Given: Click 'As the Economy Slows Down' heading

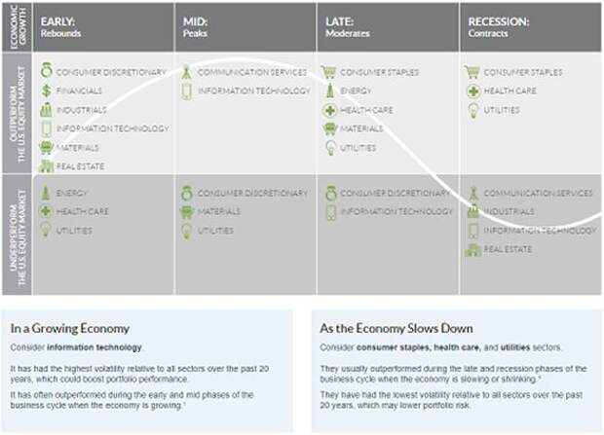Looking at the screenshot, I should [x=396, y=328].
